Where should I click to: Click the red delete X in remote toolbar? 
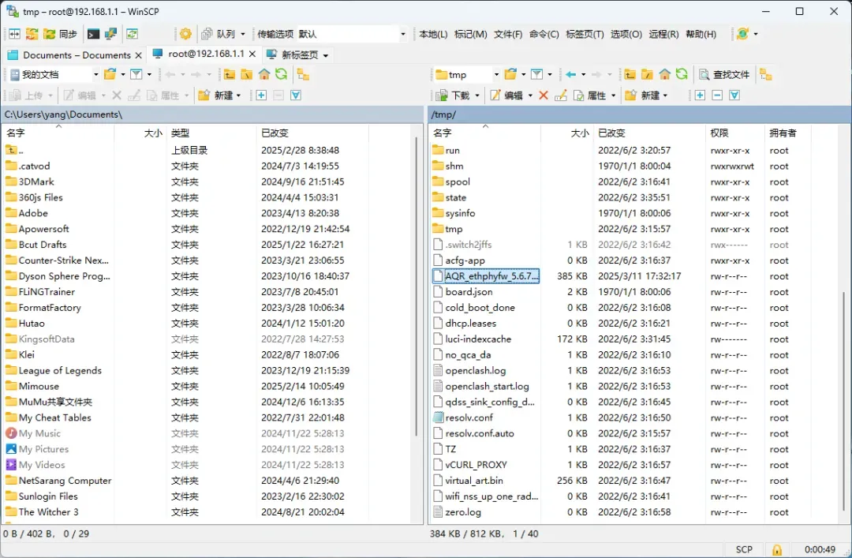pyautogui.click(x=544, y=95)
